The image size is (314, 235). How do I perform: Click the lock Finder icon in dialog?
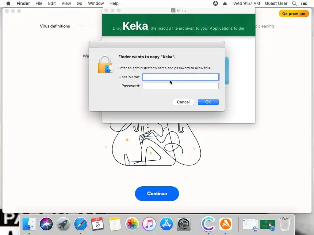click(x=105, y=64)
